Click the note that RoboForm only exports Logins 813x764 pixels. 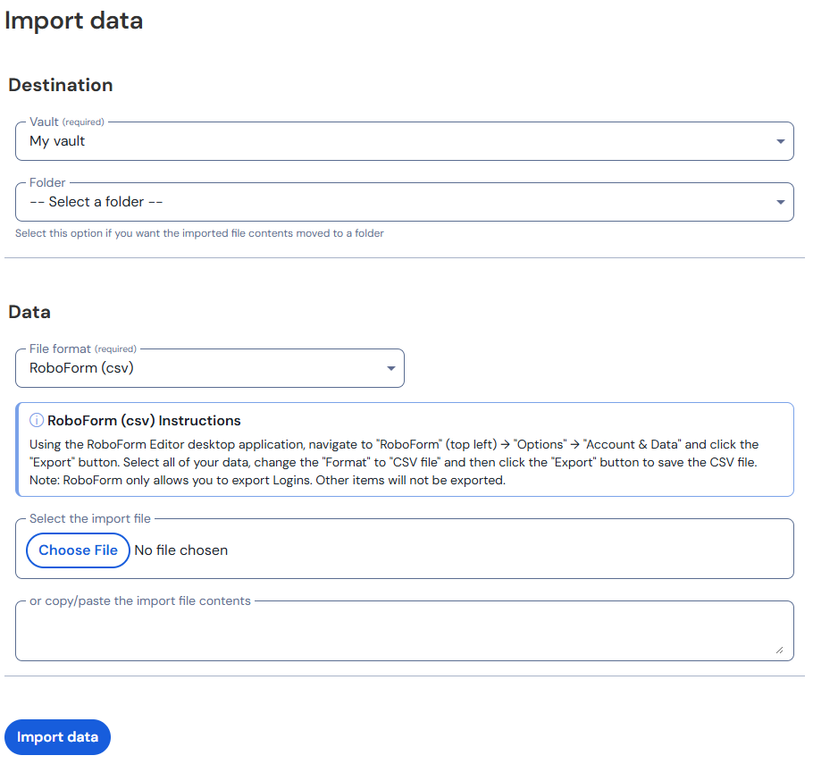267,480
